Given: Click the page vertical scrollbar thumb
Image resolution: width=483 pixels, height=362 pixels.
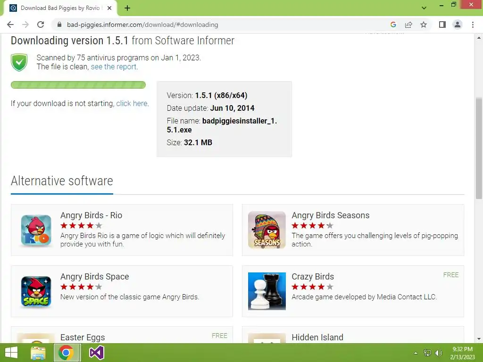Looking at the screenshot, I should pyautogui.click(x=479, y=148).
